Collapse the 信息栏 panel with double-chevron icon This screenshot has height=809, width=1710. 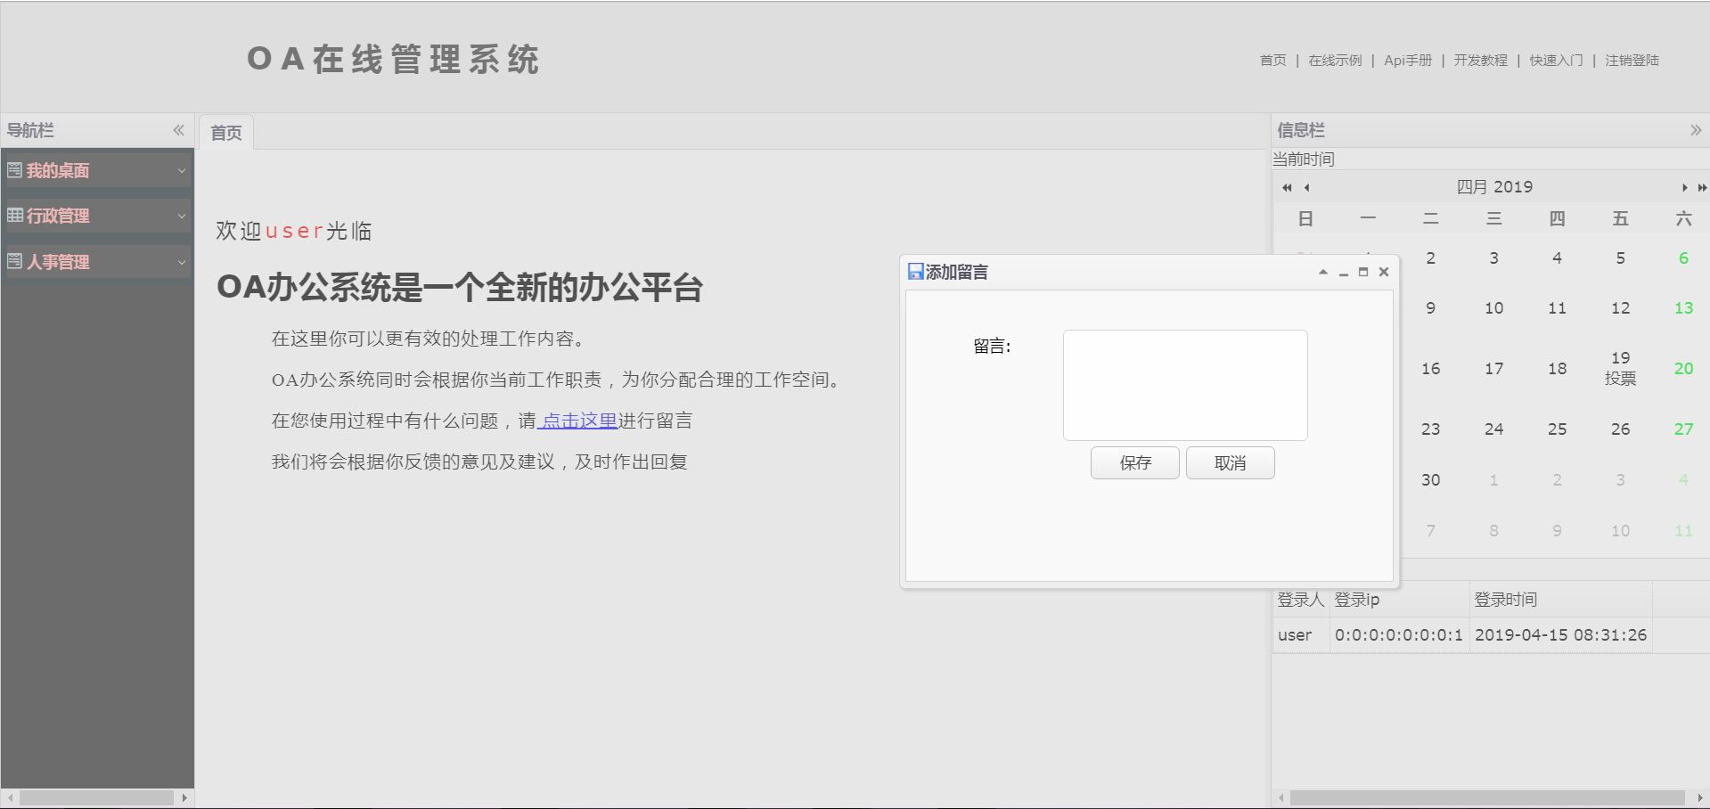click(1695, 130)
